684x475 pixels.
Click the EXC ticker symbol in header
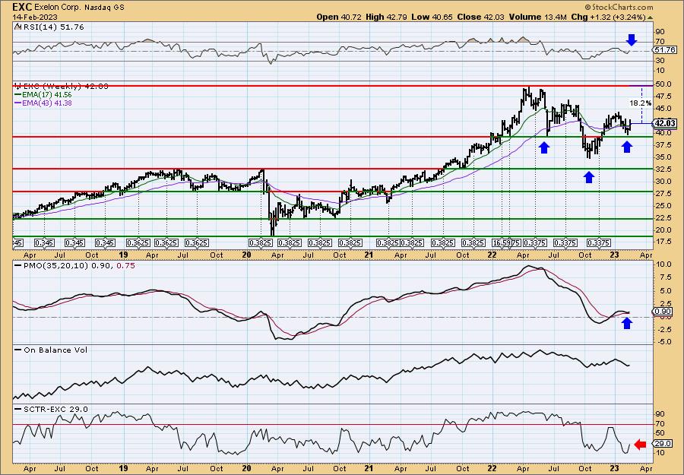[x=22, y=7]
